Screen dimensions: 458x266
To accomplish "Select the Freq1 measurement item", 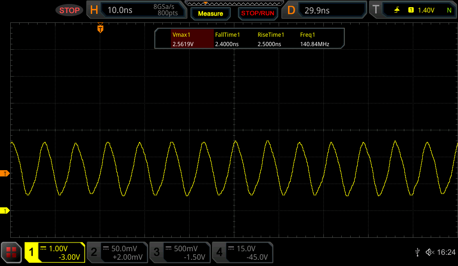I will 308,35.
